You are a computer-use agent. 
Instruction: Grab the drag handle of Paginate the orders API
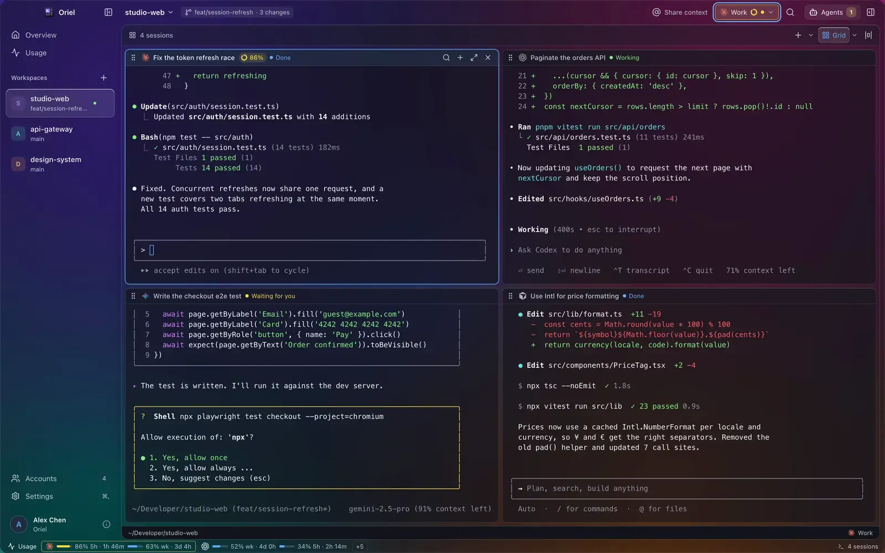(511, 58)
